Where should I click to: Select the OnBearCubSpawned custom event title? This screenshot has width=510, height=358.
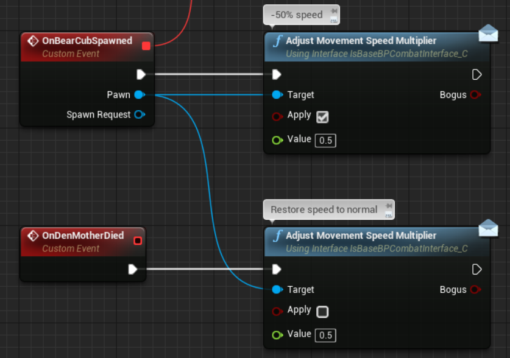(x=87, y=41)
